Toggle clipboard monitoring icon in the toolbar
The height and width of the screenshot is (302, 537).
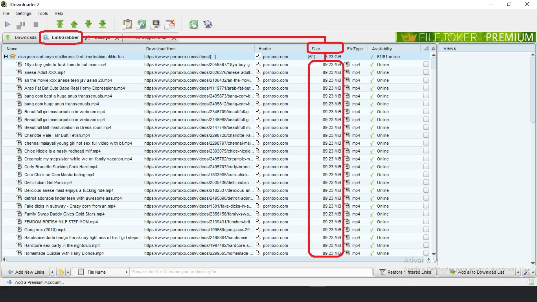pyautogui.click(x=127, y=24)
